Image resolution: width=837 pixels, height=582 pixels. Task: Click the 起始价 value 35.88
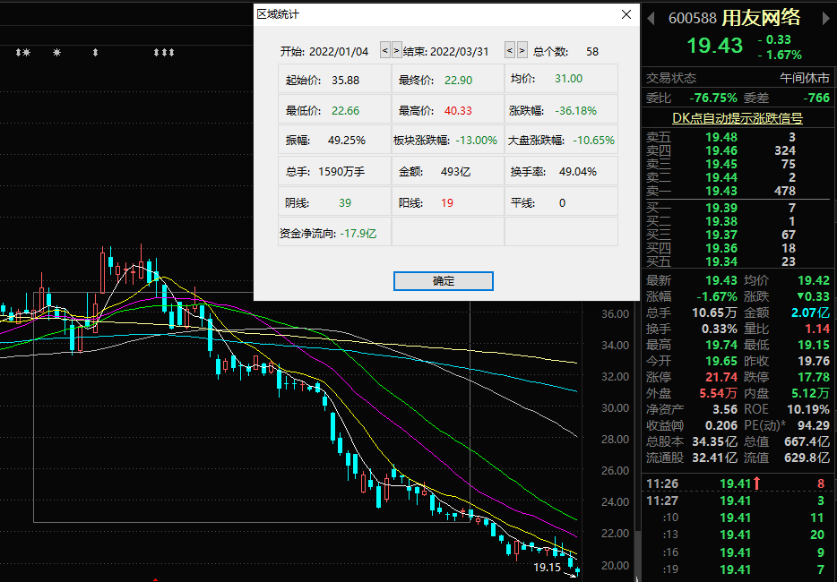(345, 81)
